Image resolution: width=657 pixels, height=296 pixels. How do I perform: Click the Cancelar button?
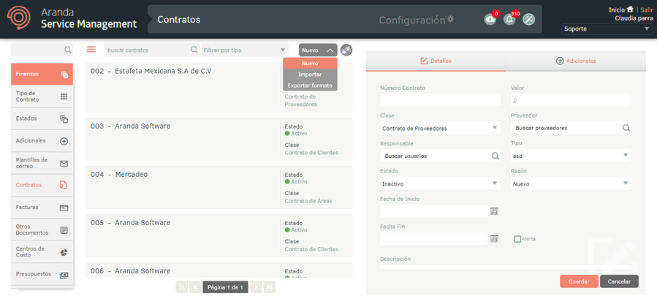point(619,281)
